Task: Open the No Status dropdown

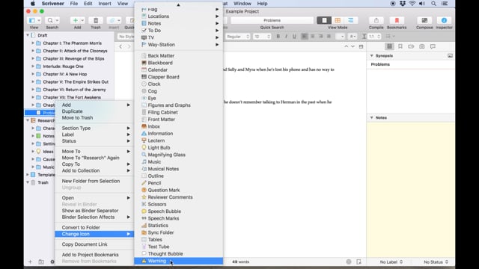Action: pos(436,262)
